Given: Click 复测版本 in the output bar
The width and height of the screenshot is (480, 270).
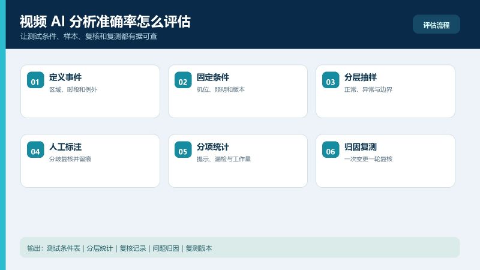Looking at the screenshot, I should pos(199,248).
